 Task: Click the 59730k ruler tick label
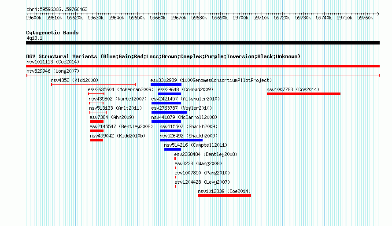pos(303,18)
